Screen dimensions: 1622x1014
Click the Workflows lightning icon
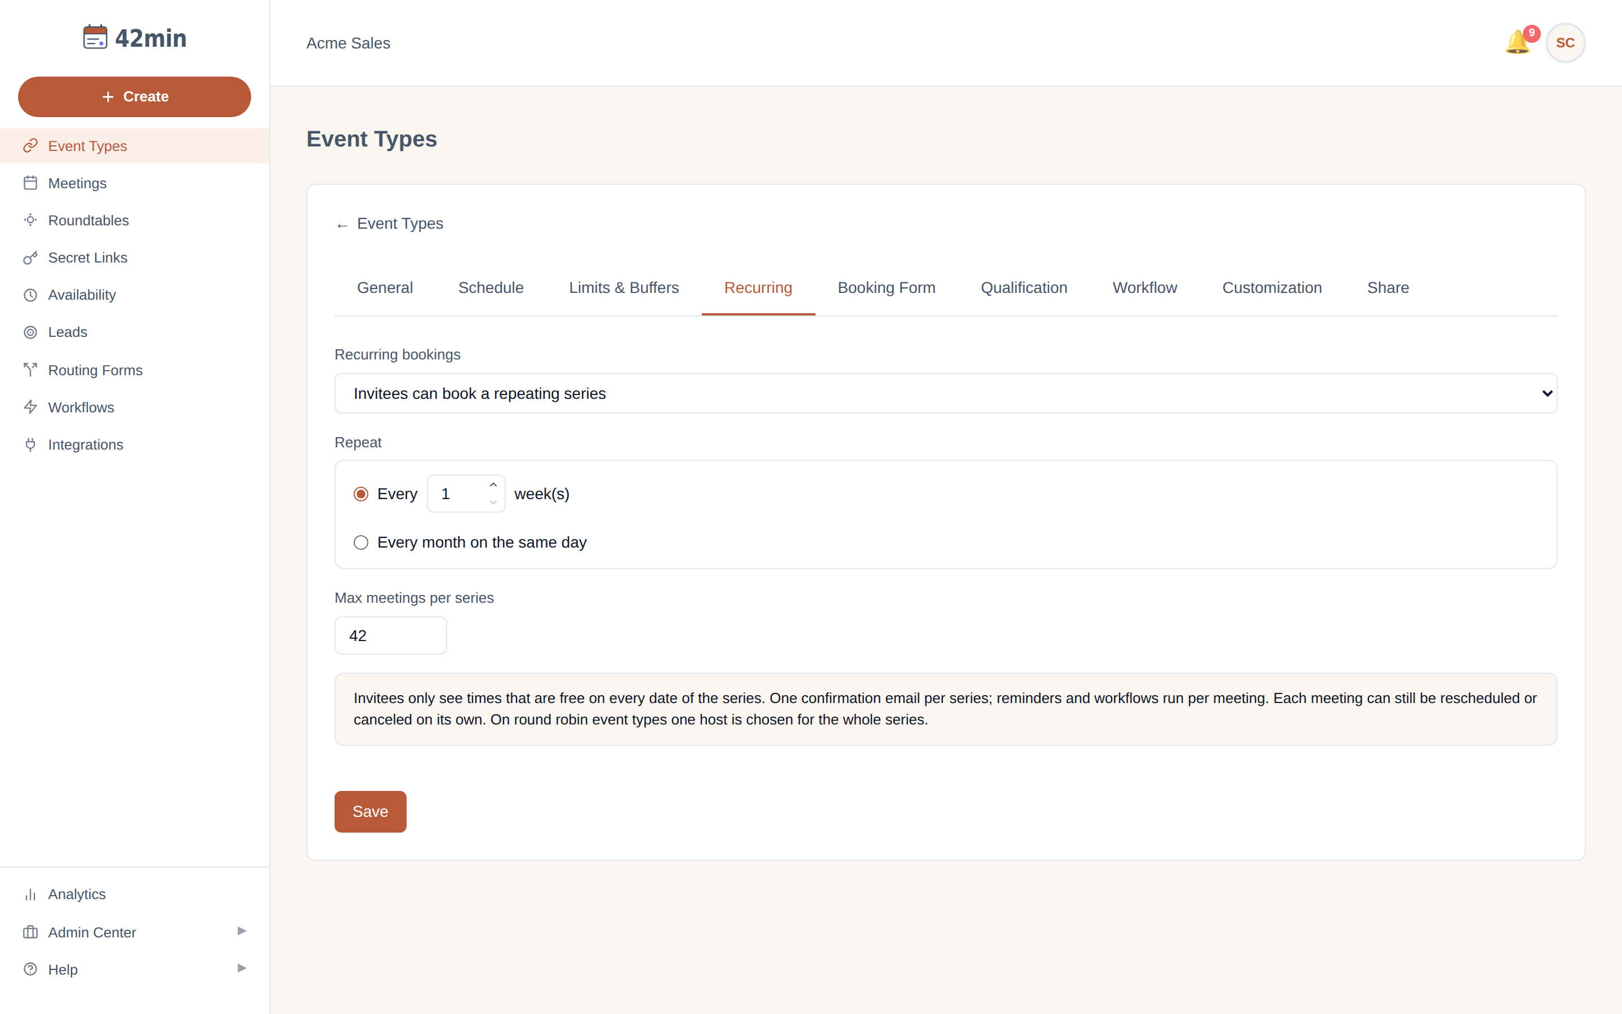point(30,407)
